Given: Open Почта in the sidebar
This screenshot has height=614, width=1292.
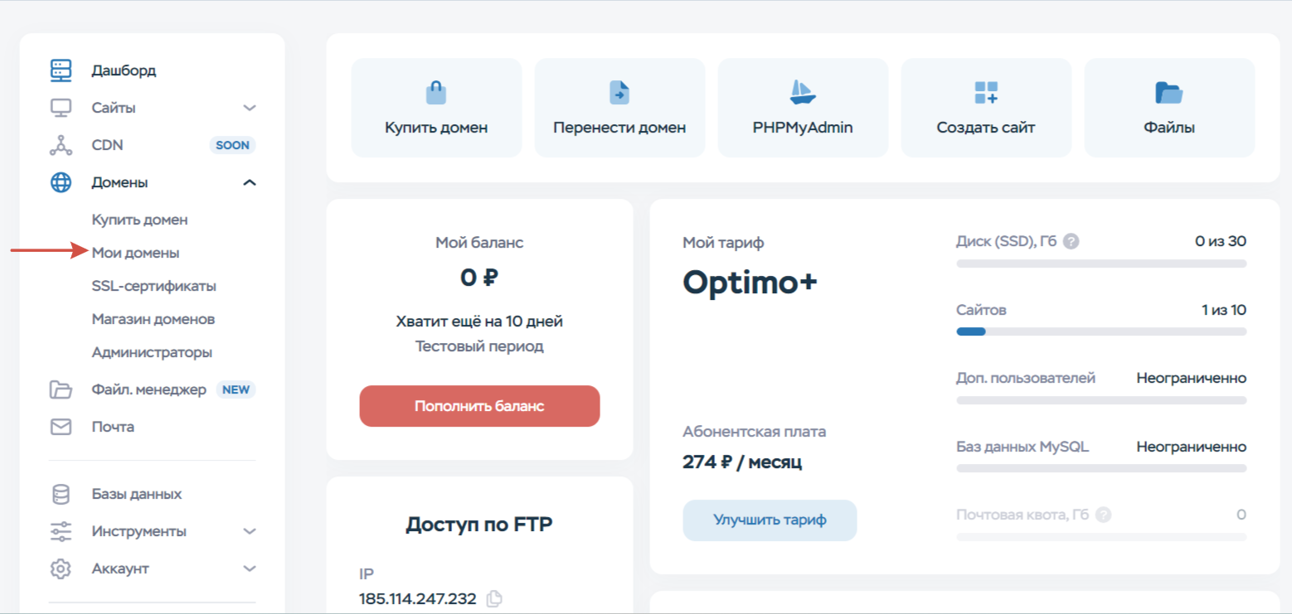Looking at the screenshot, I should pos(113,427).
